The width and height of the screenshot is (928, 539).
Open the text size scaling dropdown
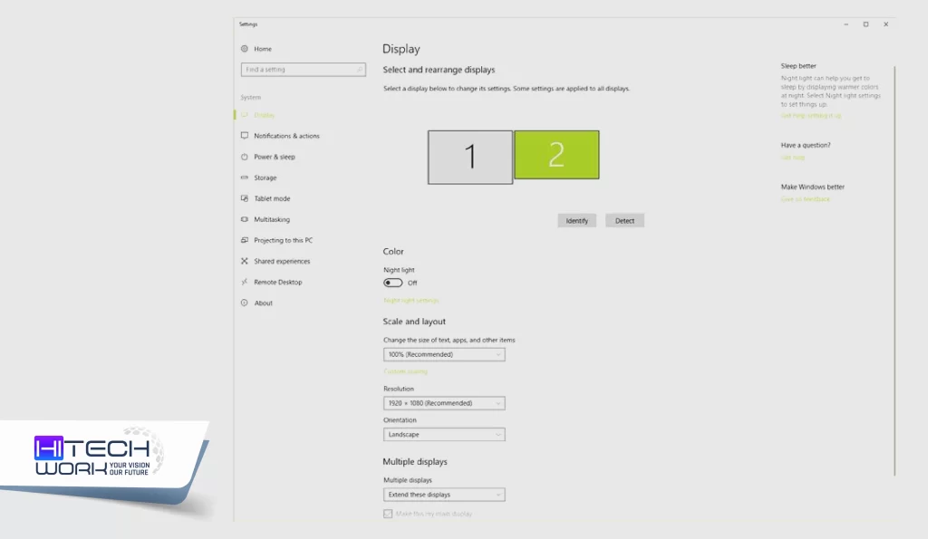click(444, 353)
